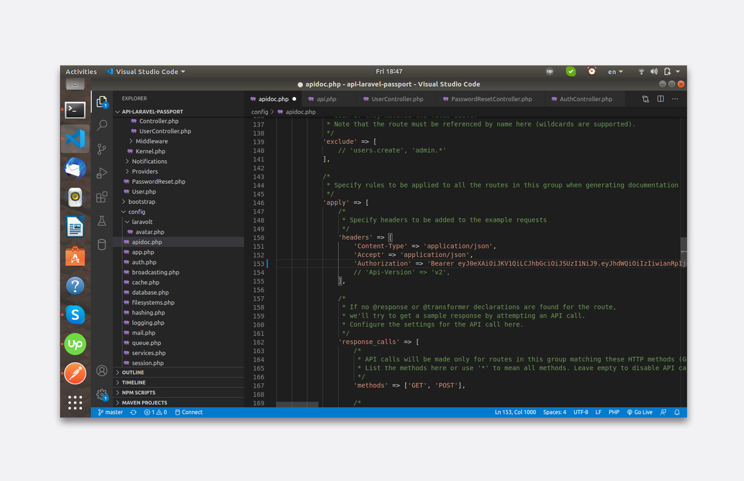
Task: Click the Split Editor icon
Action: [x=661, y=99]
